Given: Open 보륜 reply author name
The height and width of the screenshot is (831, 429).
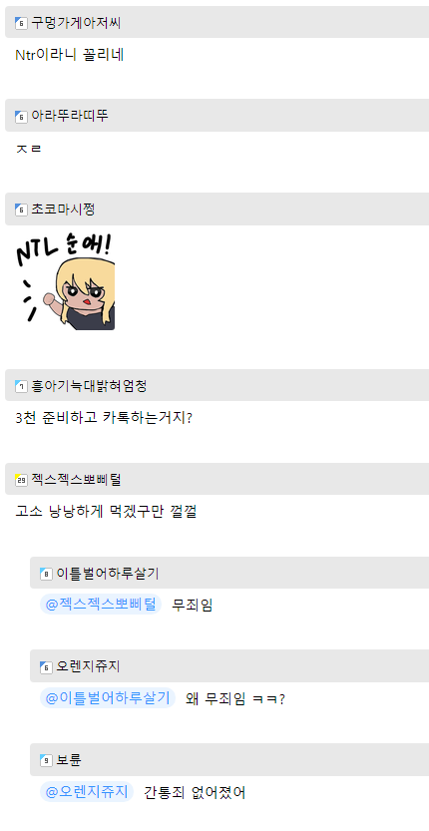Looking at the screenshot, I should pos(69,760).
